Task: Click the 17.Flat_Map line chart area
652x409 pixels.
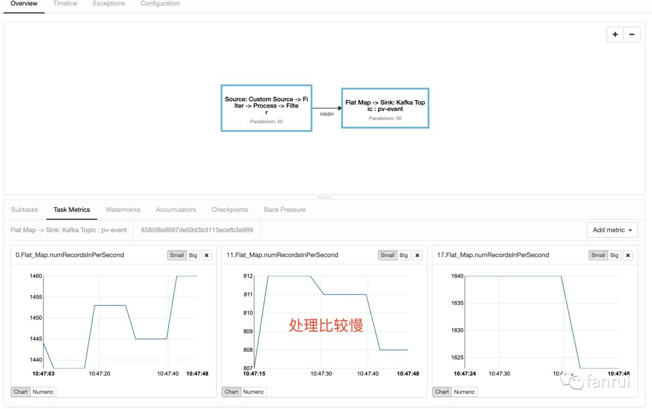Action: [542, 322]
